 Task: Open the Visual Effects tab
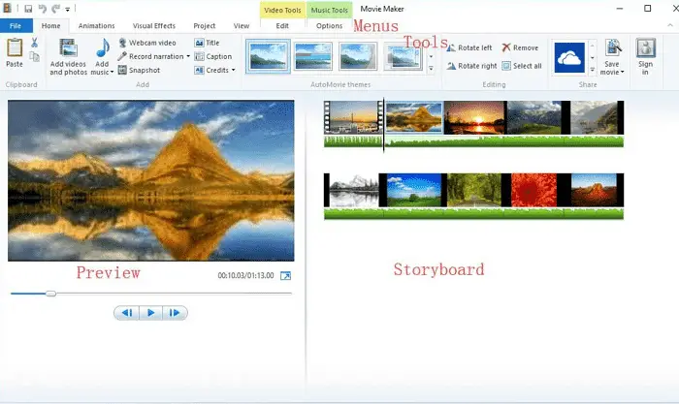coord(154,26)
